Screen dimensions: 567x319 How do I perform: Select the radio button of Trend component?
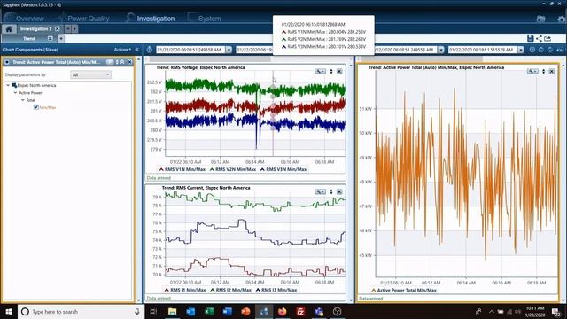point(7,62)
